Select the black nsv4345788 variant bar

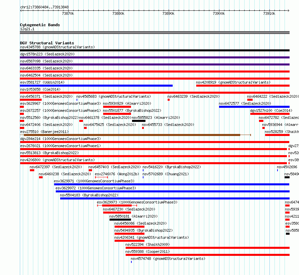(x=155, y=50)
